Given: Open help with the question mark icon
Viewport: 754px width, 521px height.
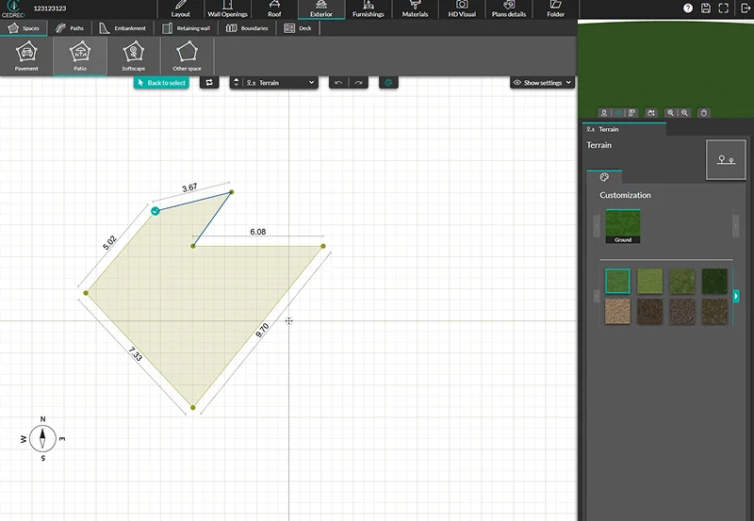Looking at the screenshot, I should [688, 8].
